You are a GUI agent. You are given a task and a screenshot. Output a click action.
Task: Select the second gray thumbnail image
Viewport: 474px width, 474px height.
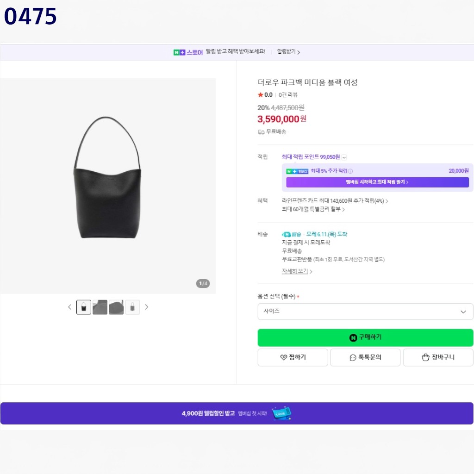[x=100, y=307]
